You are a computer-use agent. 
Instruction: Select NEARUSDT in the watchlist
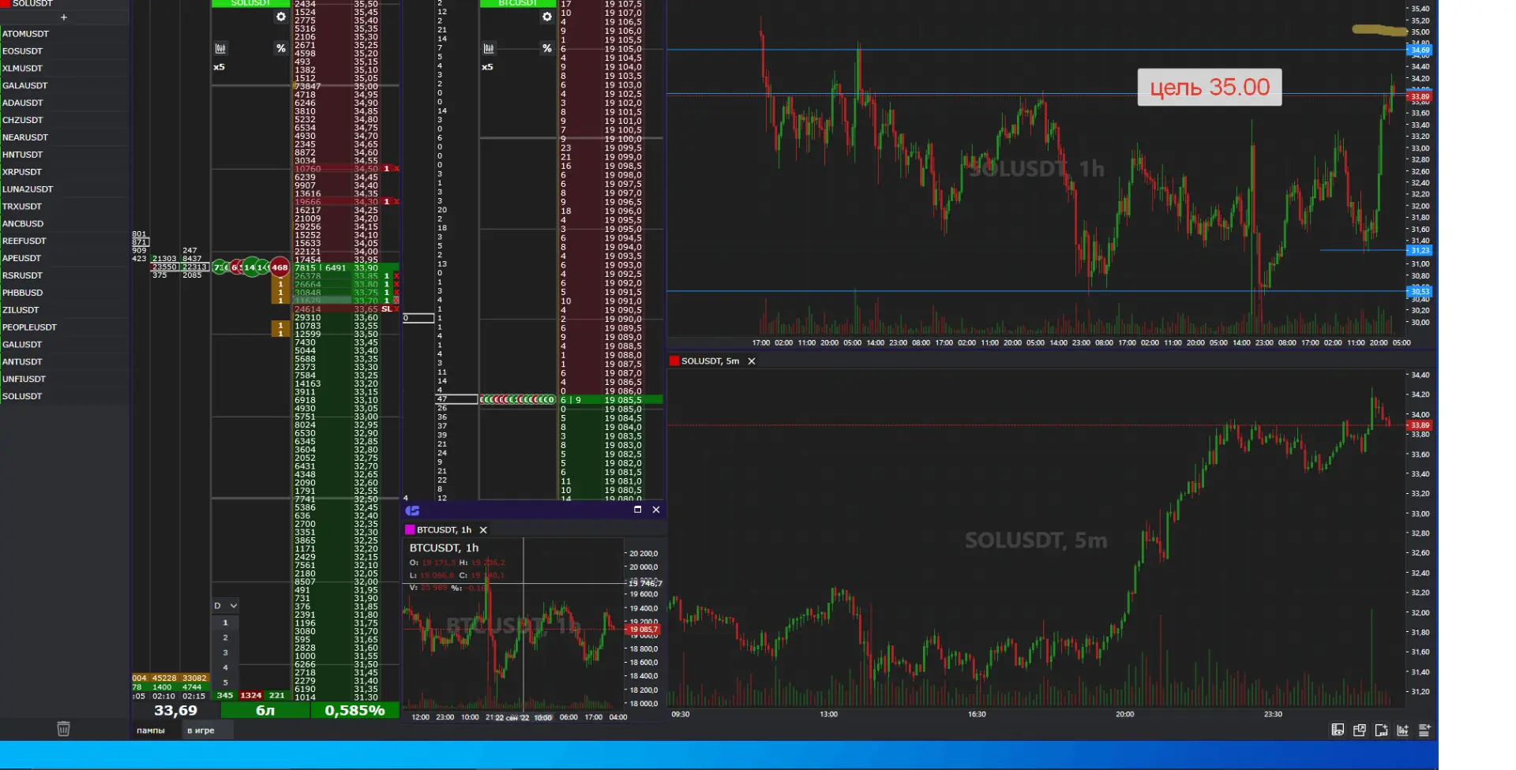(x=64, y=137)
